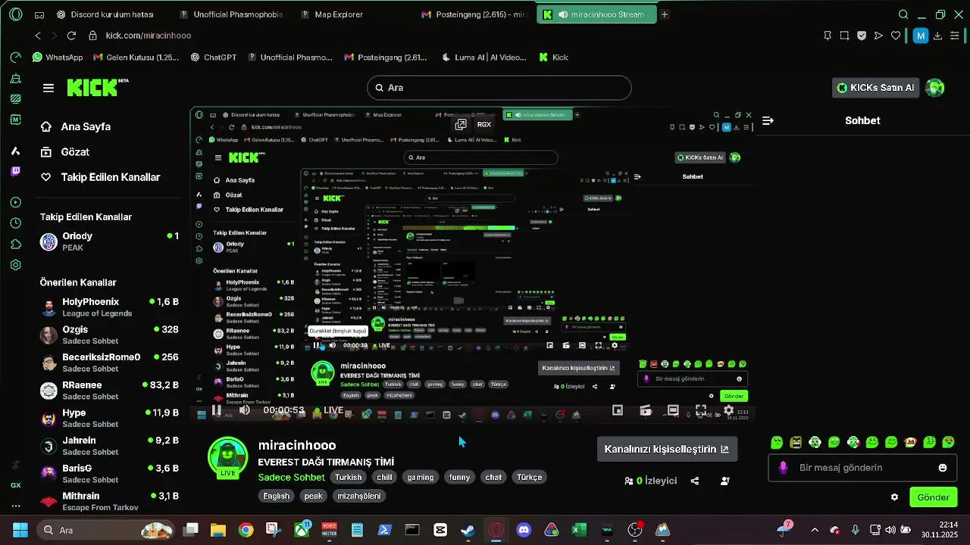Screen dimensions: 970x545
Task: Click KICKs Satın Al button
Action: pos(875,88)
